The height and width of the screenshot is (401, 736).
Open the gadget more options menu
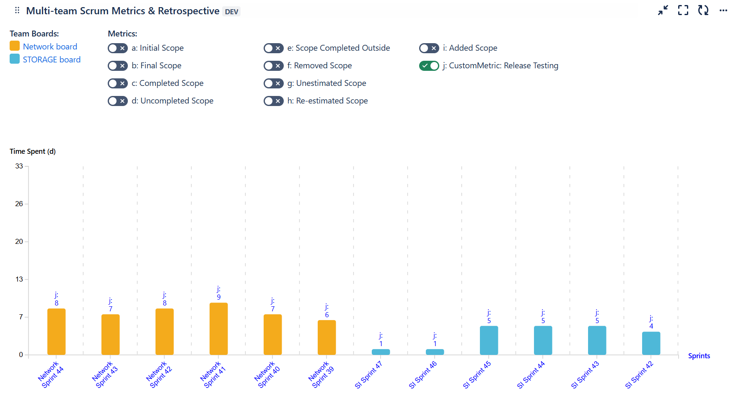tap(723, 10)
